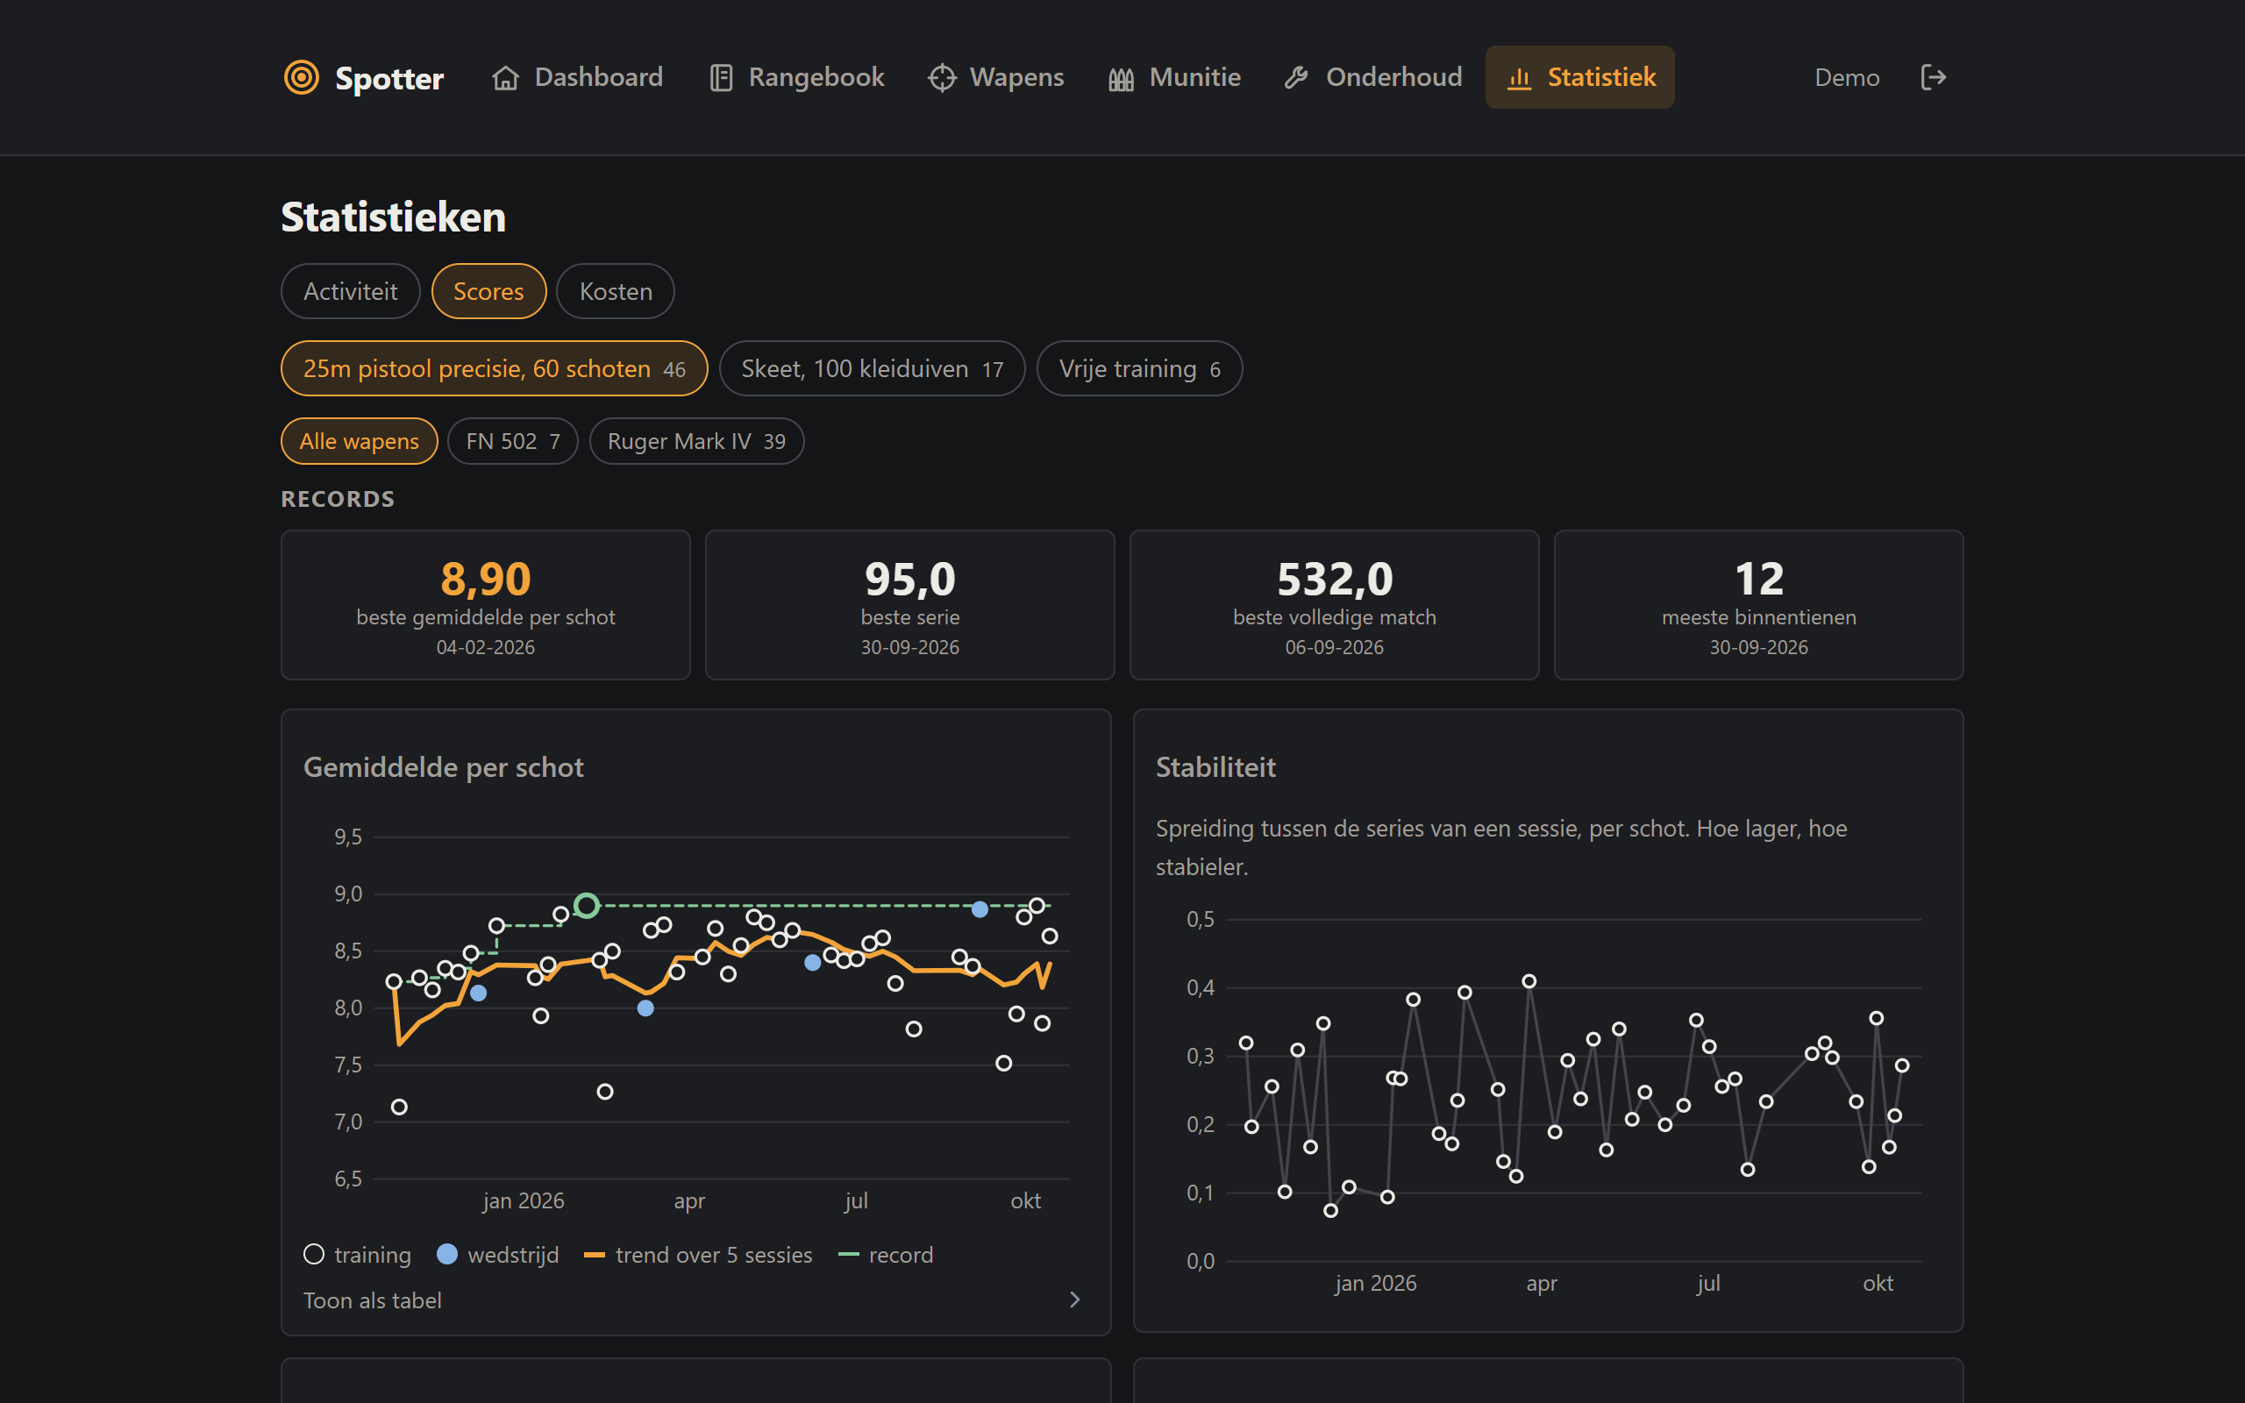Screen dimensions: 2245x1403
Task: Click the blue wedstrijd legend dot
Action: coord(447,1255)
